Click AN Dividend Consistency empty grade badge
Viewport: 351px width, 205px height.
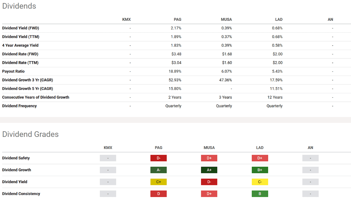tap(310, 194)
